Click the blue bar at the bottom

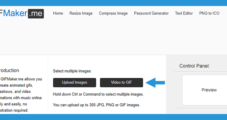point(113,117)
